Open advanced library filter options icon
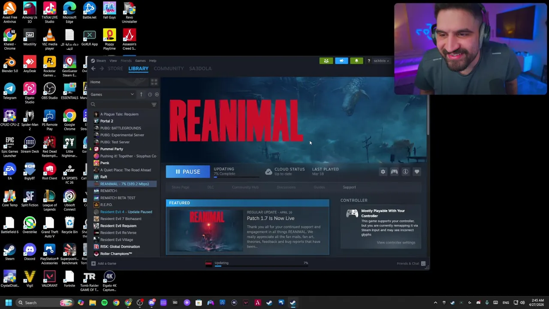 click(x=154, y=104)
